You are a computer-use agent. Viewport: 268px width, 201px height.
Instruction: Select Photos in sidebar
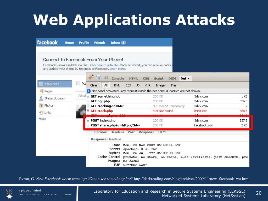click(55, 105)
